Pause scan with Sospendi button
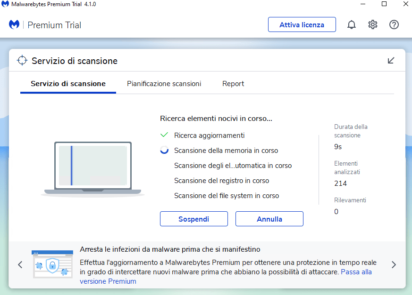The image size is (412, 295). click(193, 219)
